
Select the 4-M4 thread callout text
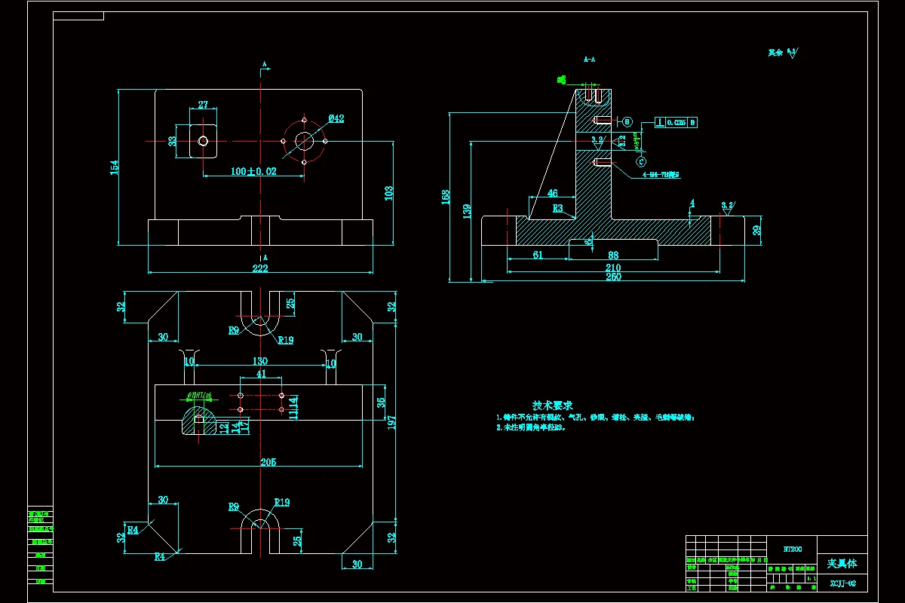click(661, 175)
